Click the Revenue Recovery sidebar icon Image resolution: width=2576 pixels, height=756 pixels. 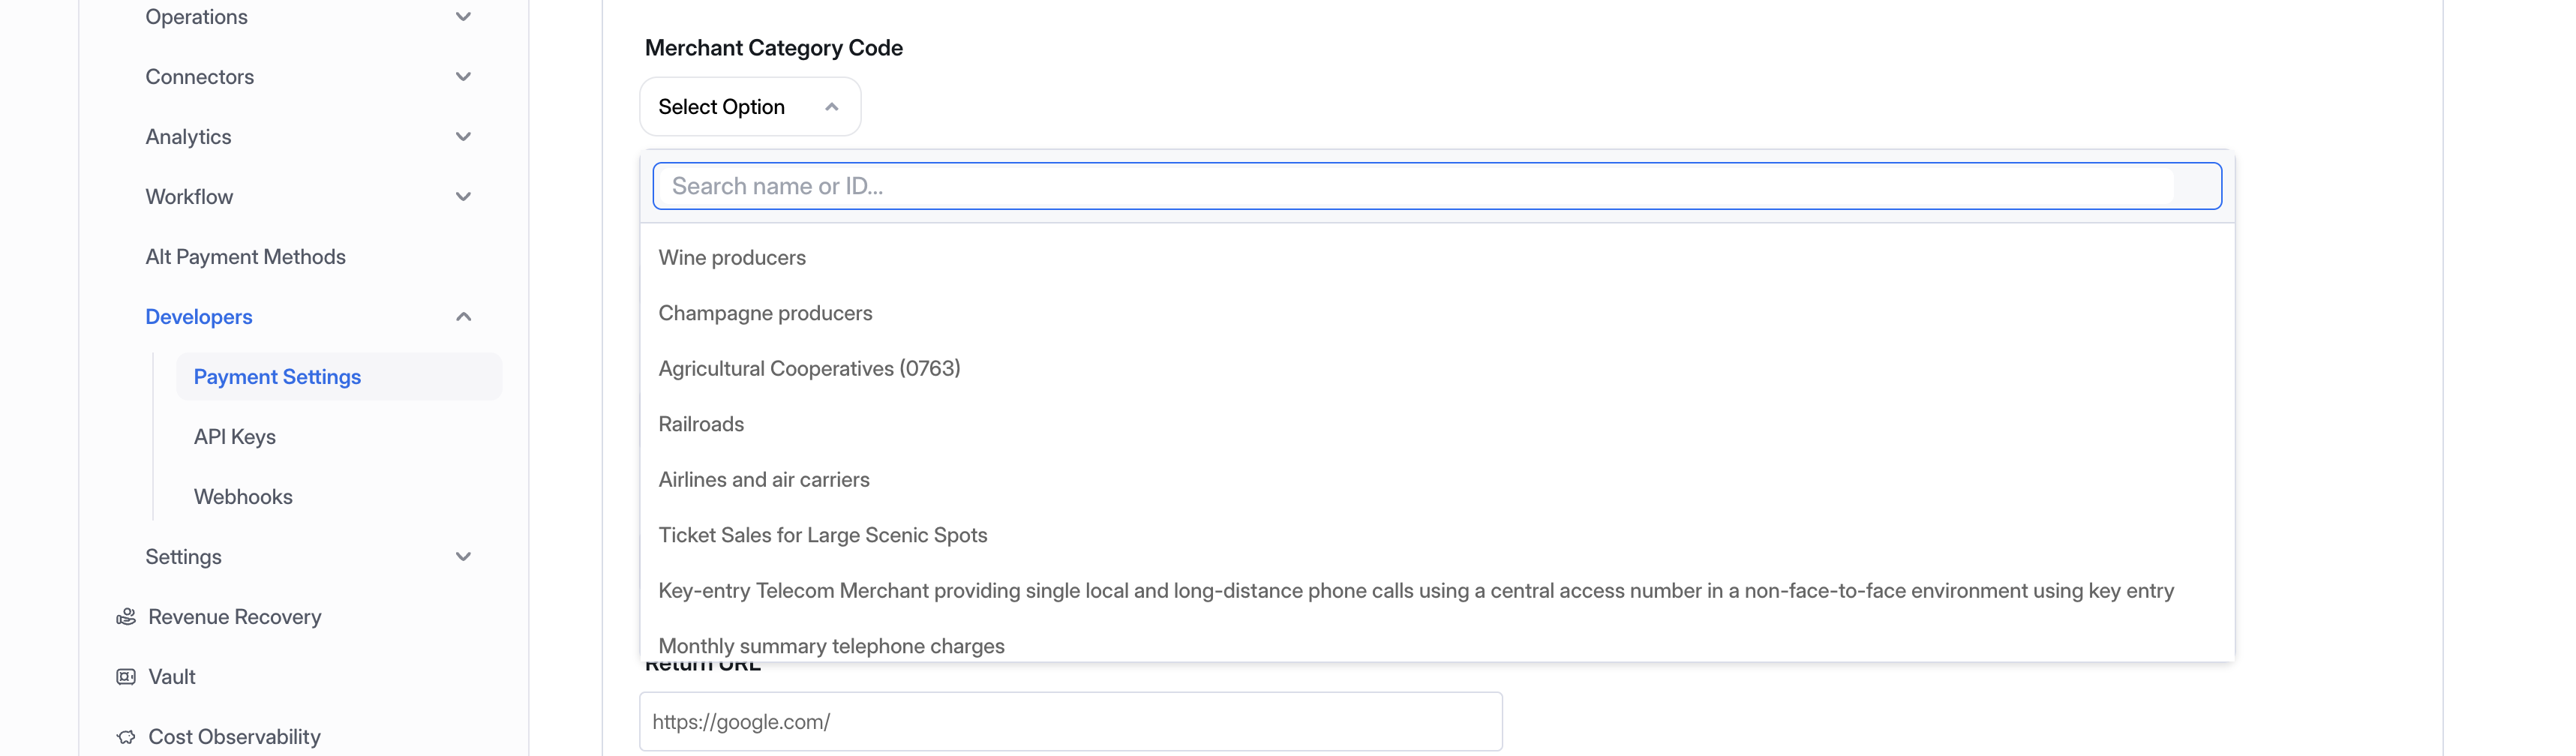point(126,617)
